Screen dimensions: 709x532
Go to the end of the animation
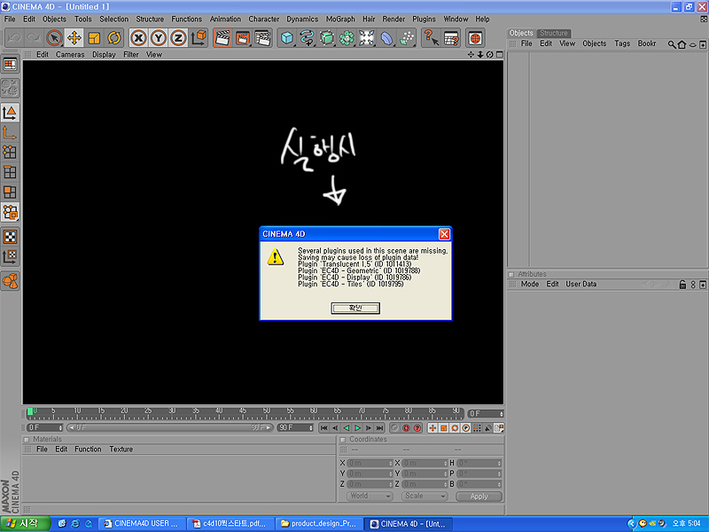[380, 427]
